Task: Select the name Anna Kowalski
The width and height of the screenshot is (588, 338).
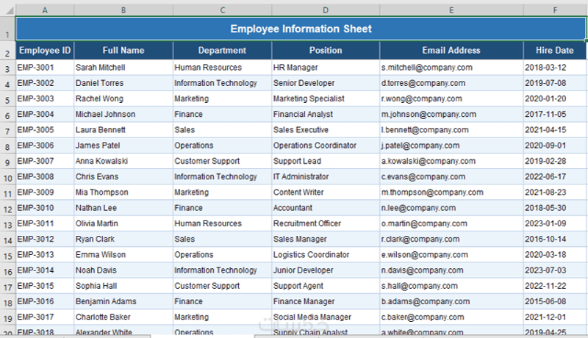Action: pyautogui.click(x=123, y=161)
